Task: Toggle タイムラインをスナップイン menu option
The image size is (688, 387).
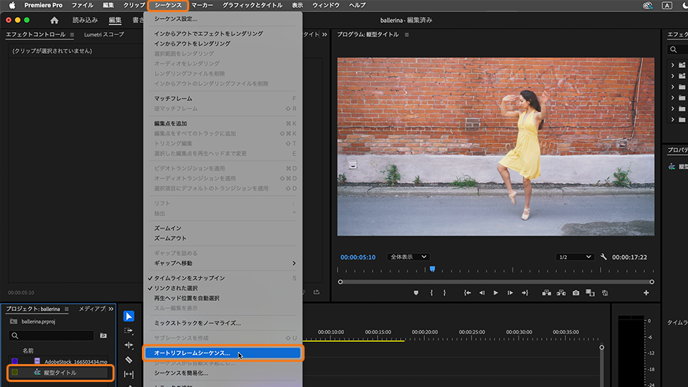Action: (189, 278)
